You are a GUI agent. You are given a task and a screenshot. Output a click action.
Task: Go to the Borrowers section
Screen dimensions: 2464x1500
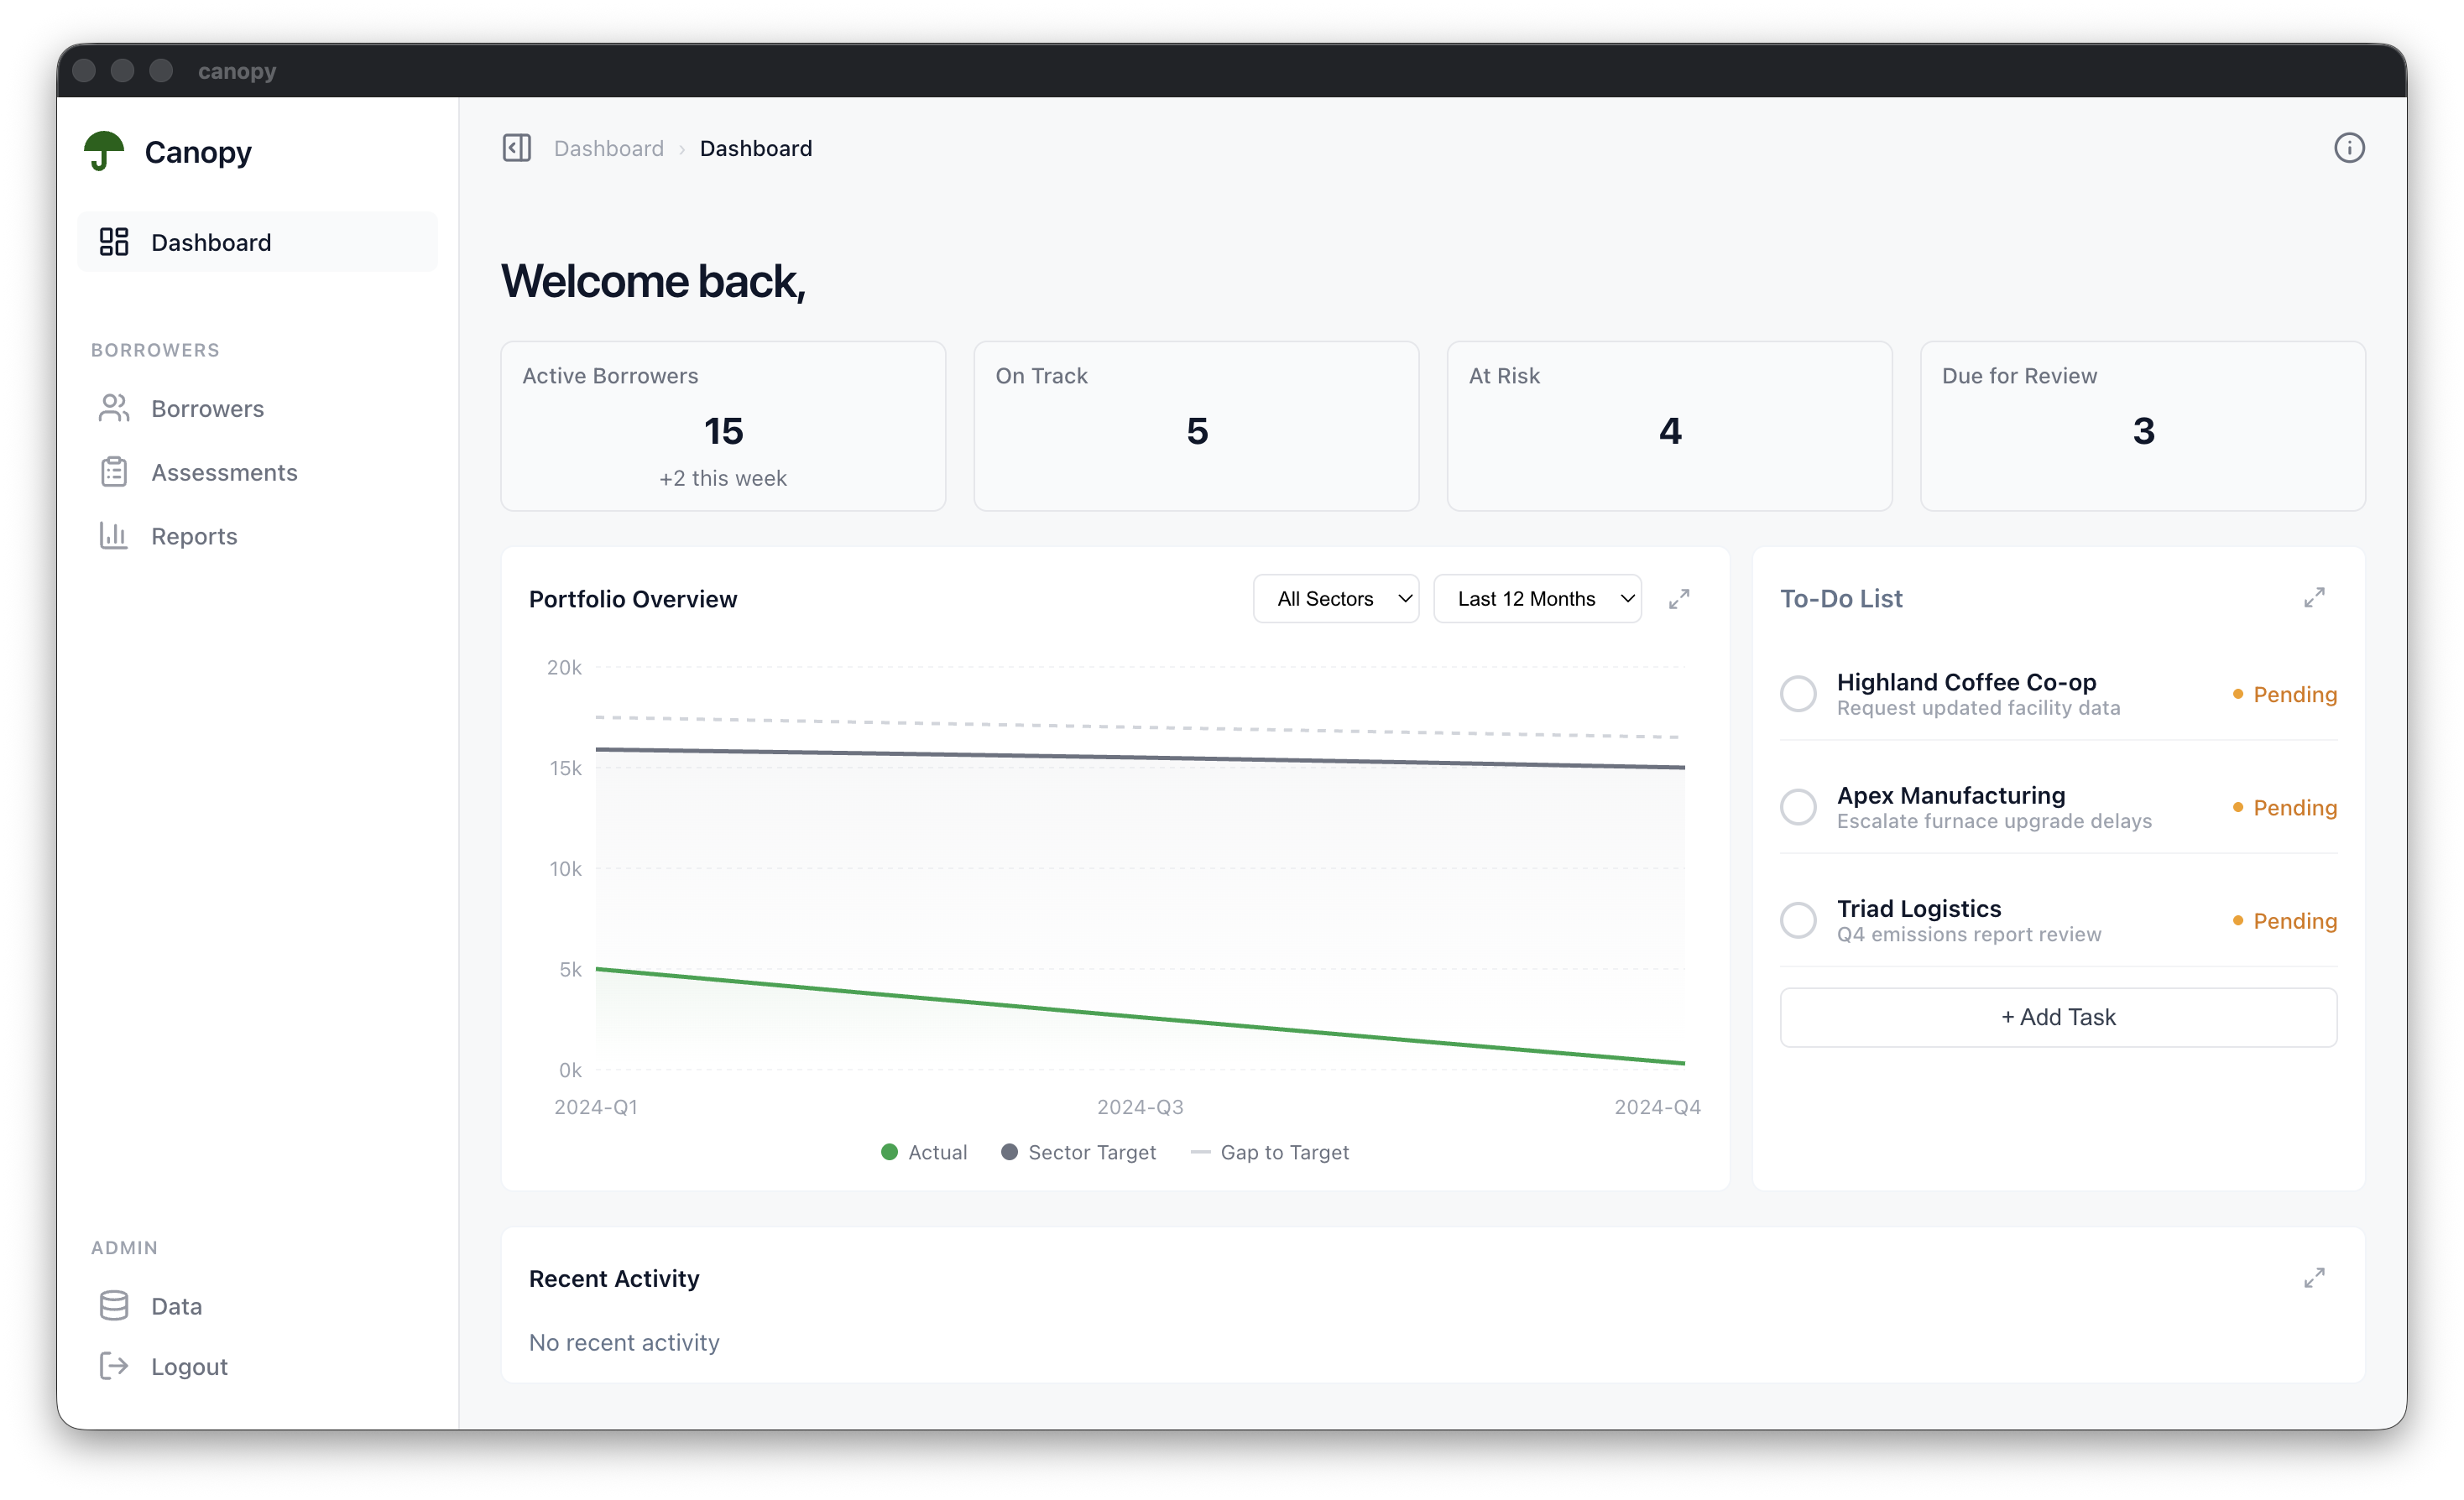[x=207, y=409]
